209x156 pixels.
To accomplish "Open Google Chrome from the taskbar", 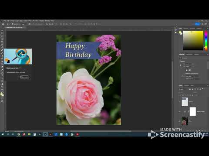I will pyautogui.click(x=19, y=134).
